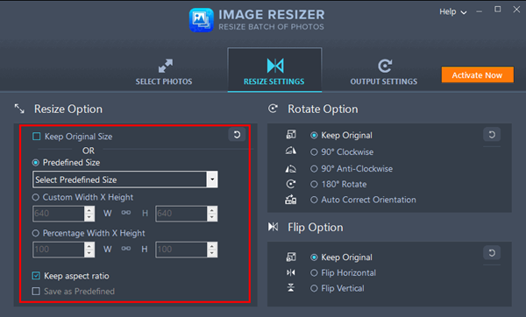Click the percentage width 100 input field
The width and height of the screenshot is (526, 317).
(x=59, y=250)
